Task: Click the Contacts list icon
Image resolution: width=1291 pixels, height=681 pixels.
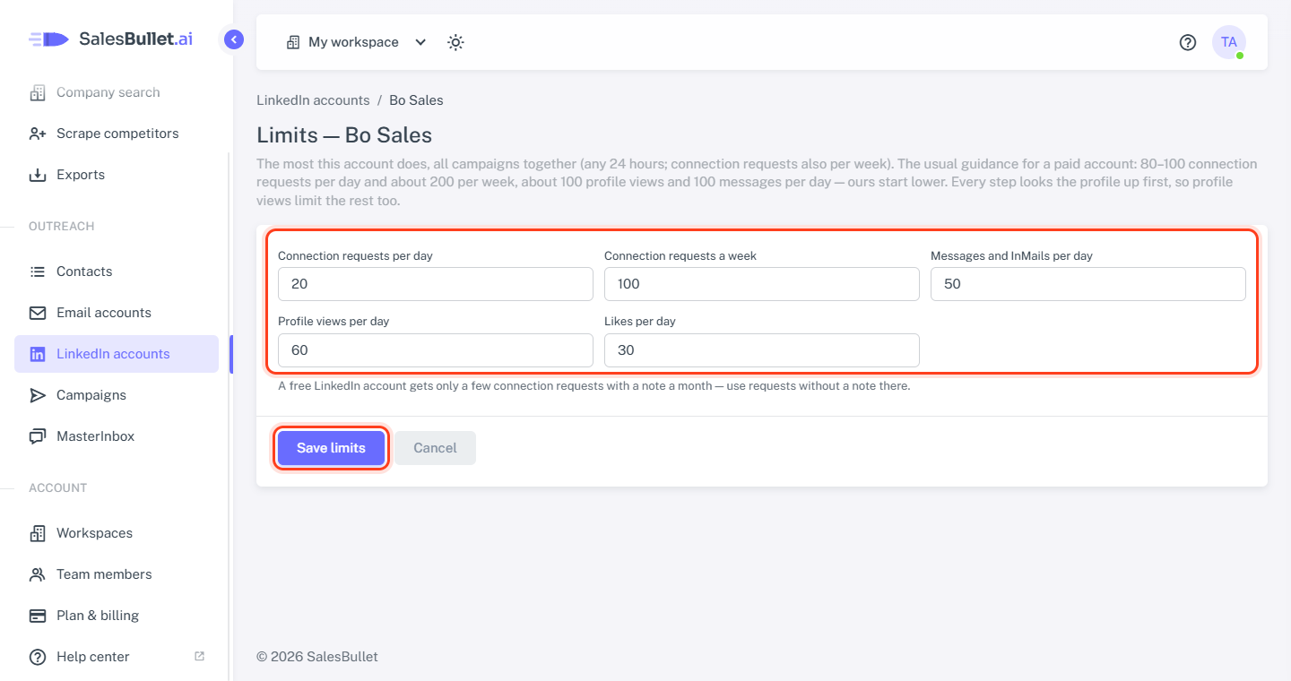Action: point(38,272)
